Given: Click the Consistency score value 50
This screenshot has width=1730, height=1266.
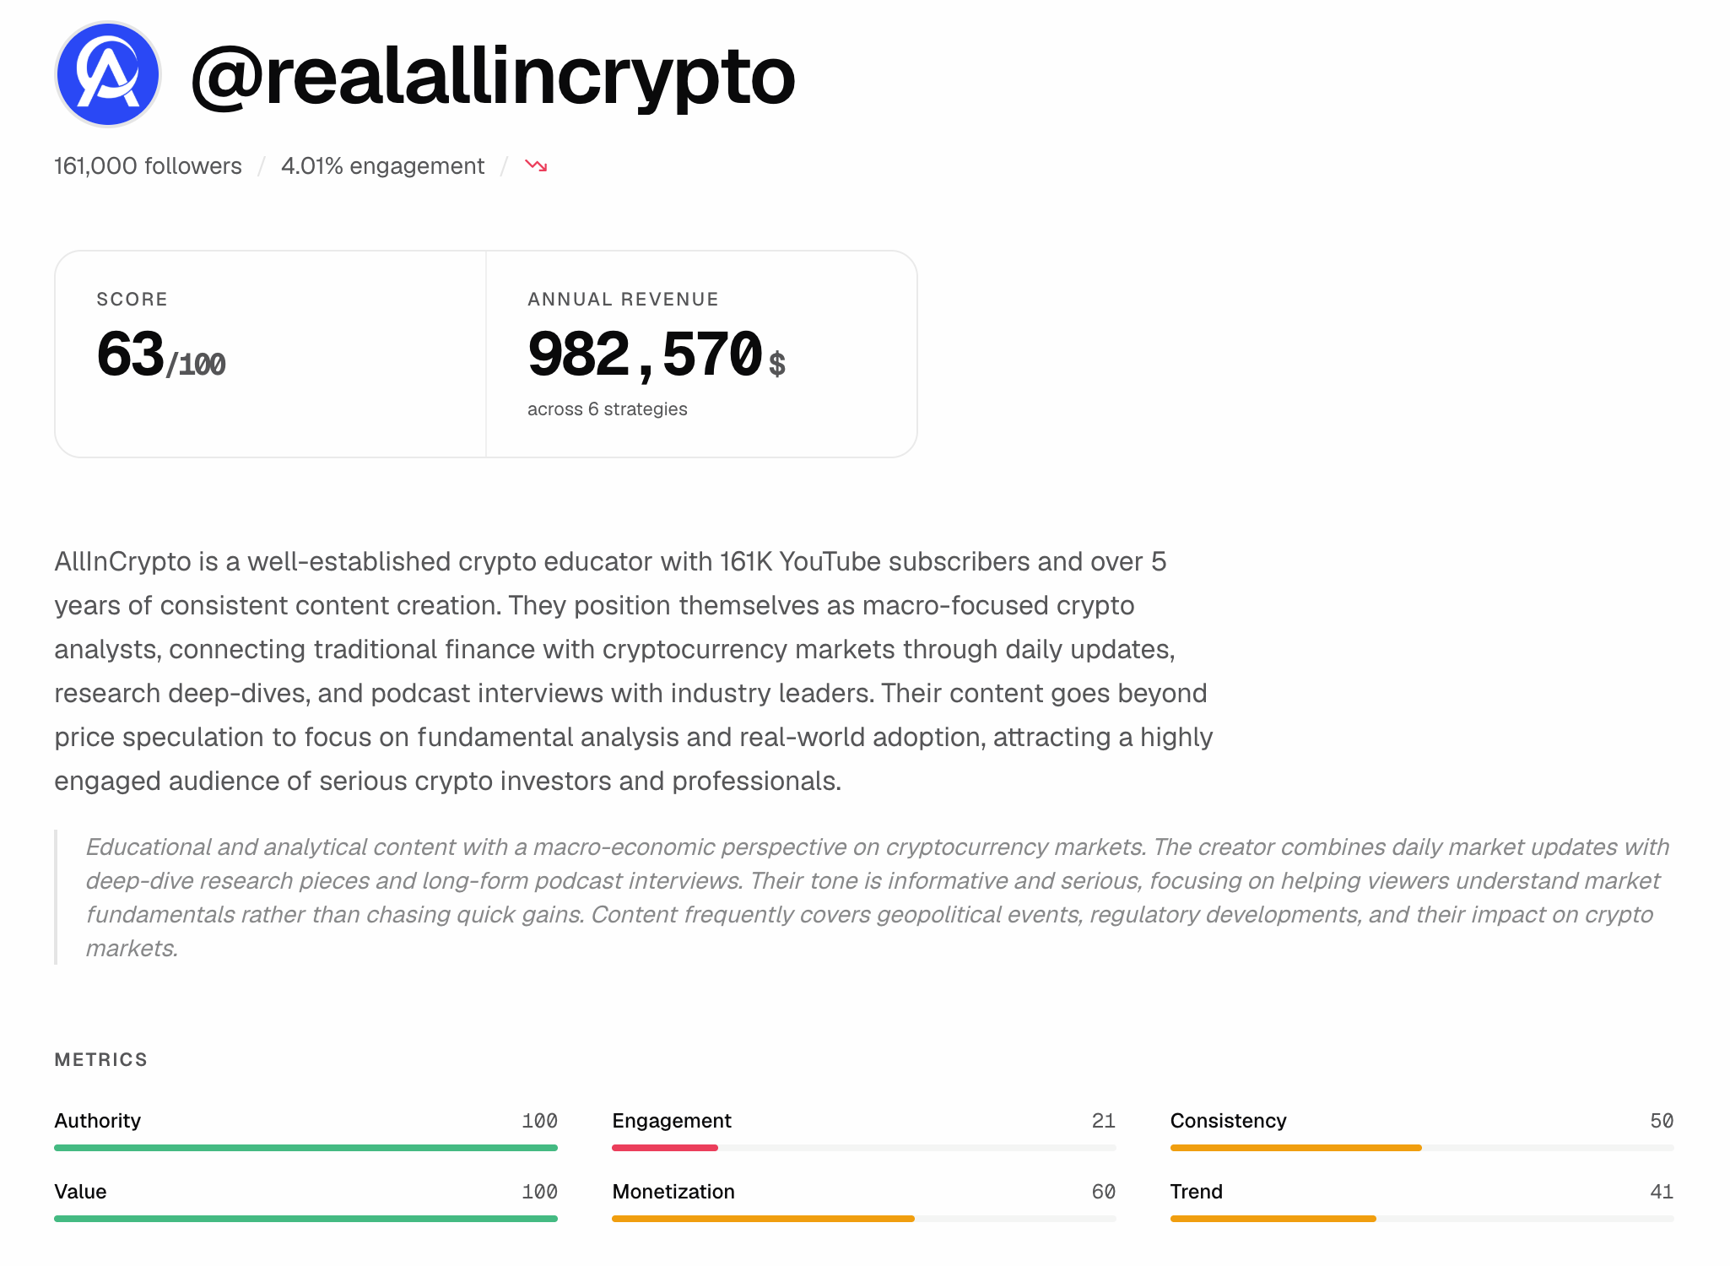Looking at the screenshot, I should pyautogui.click(x=1661, y=1121).
